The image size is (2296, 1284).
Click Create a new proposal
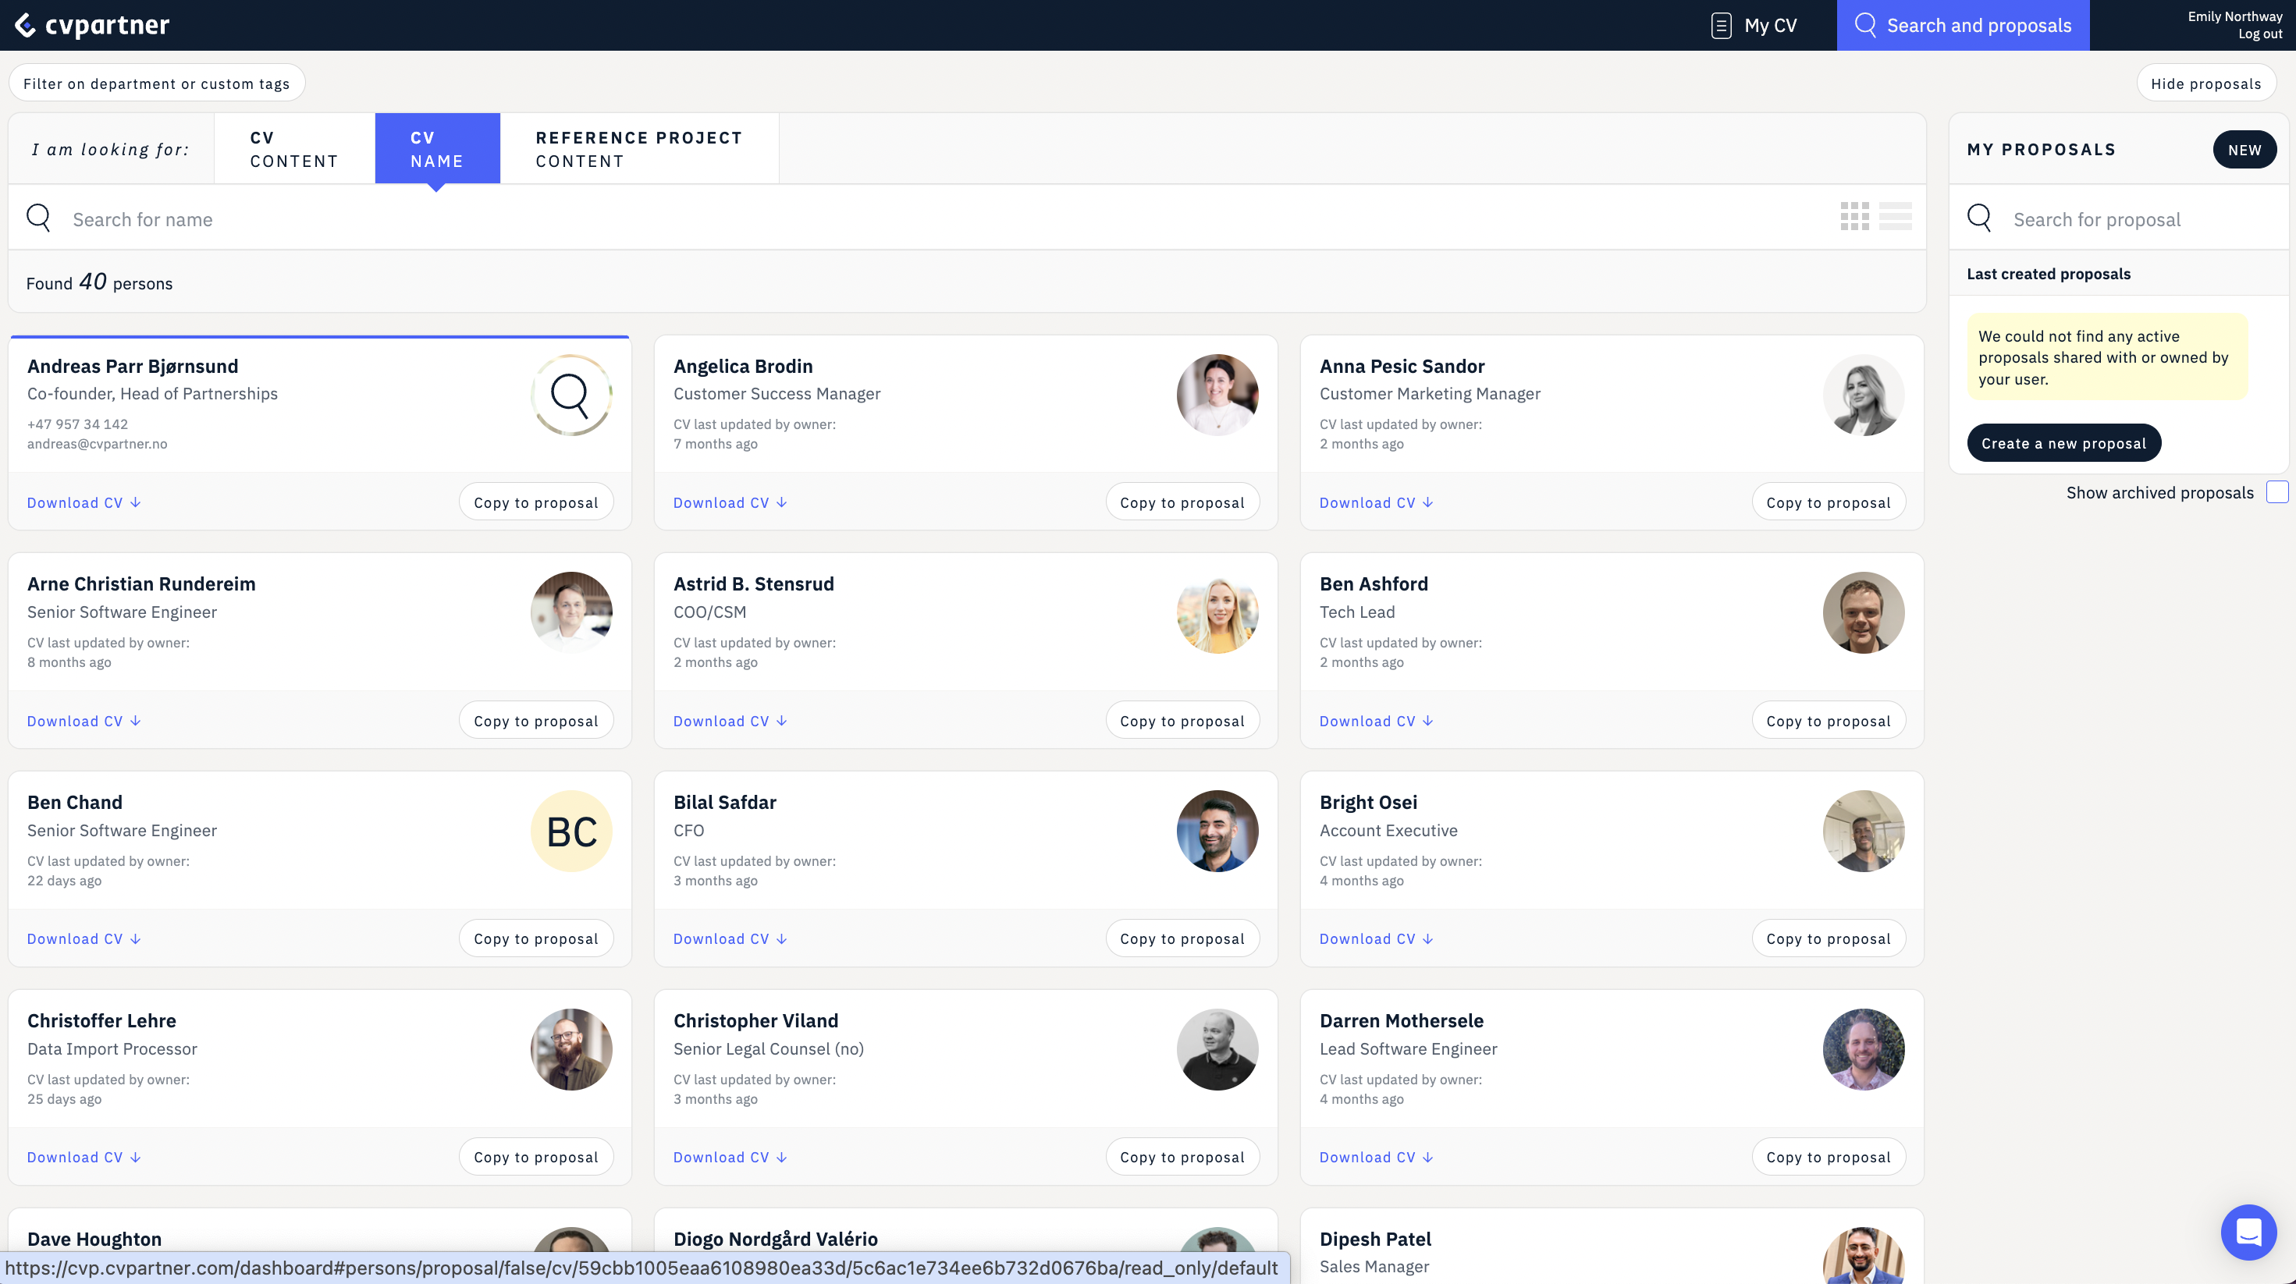tap(2063, 442)
